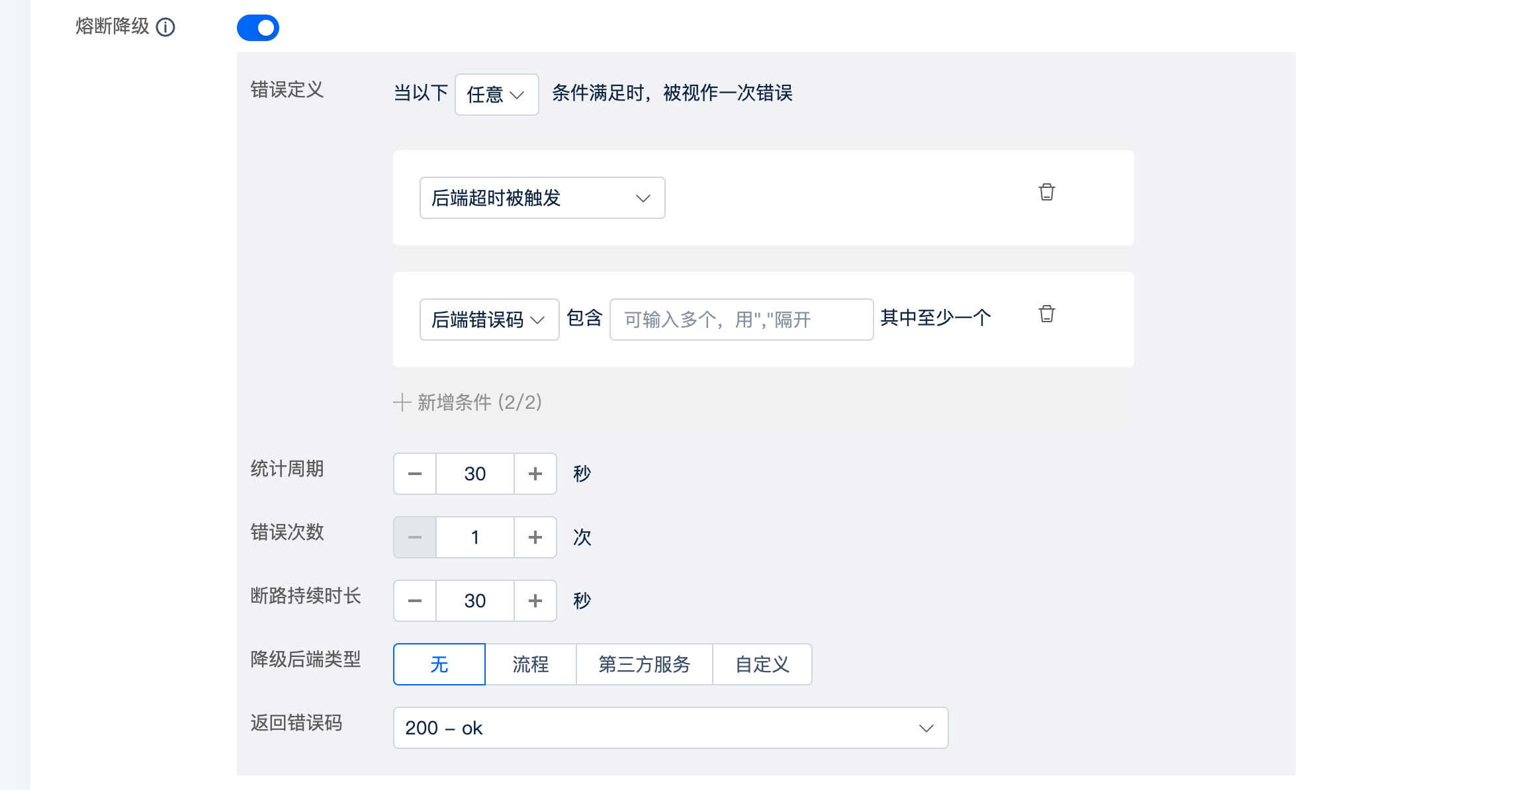This screenshot has width=1526, height=790.
Task: Expand the 返回错误码 200 – ok dropdown
Action: [x=671, y=728]
